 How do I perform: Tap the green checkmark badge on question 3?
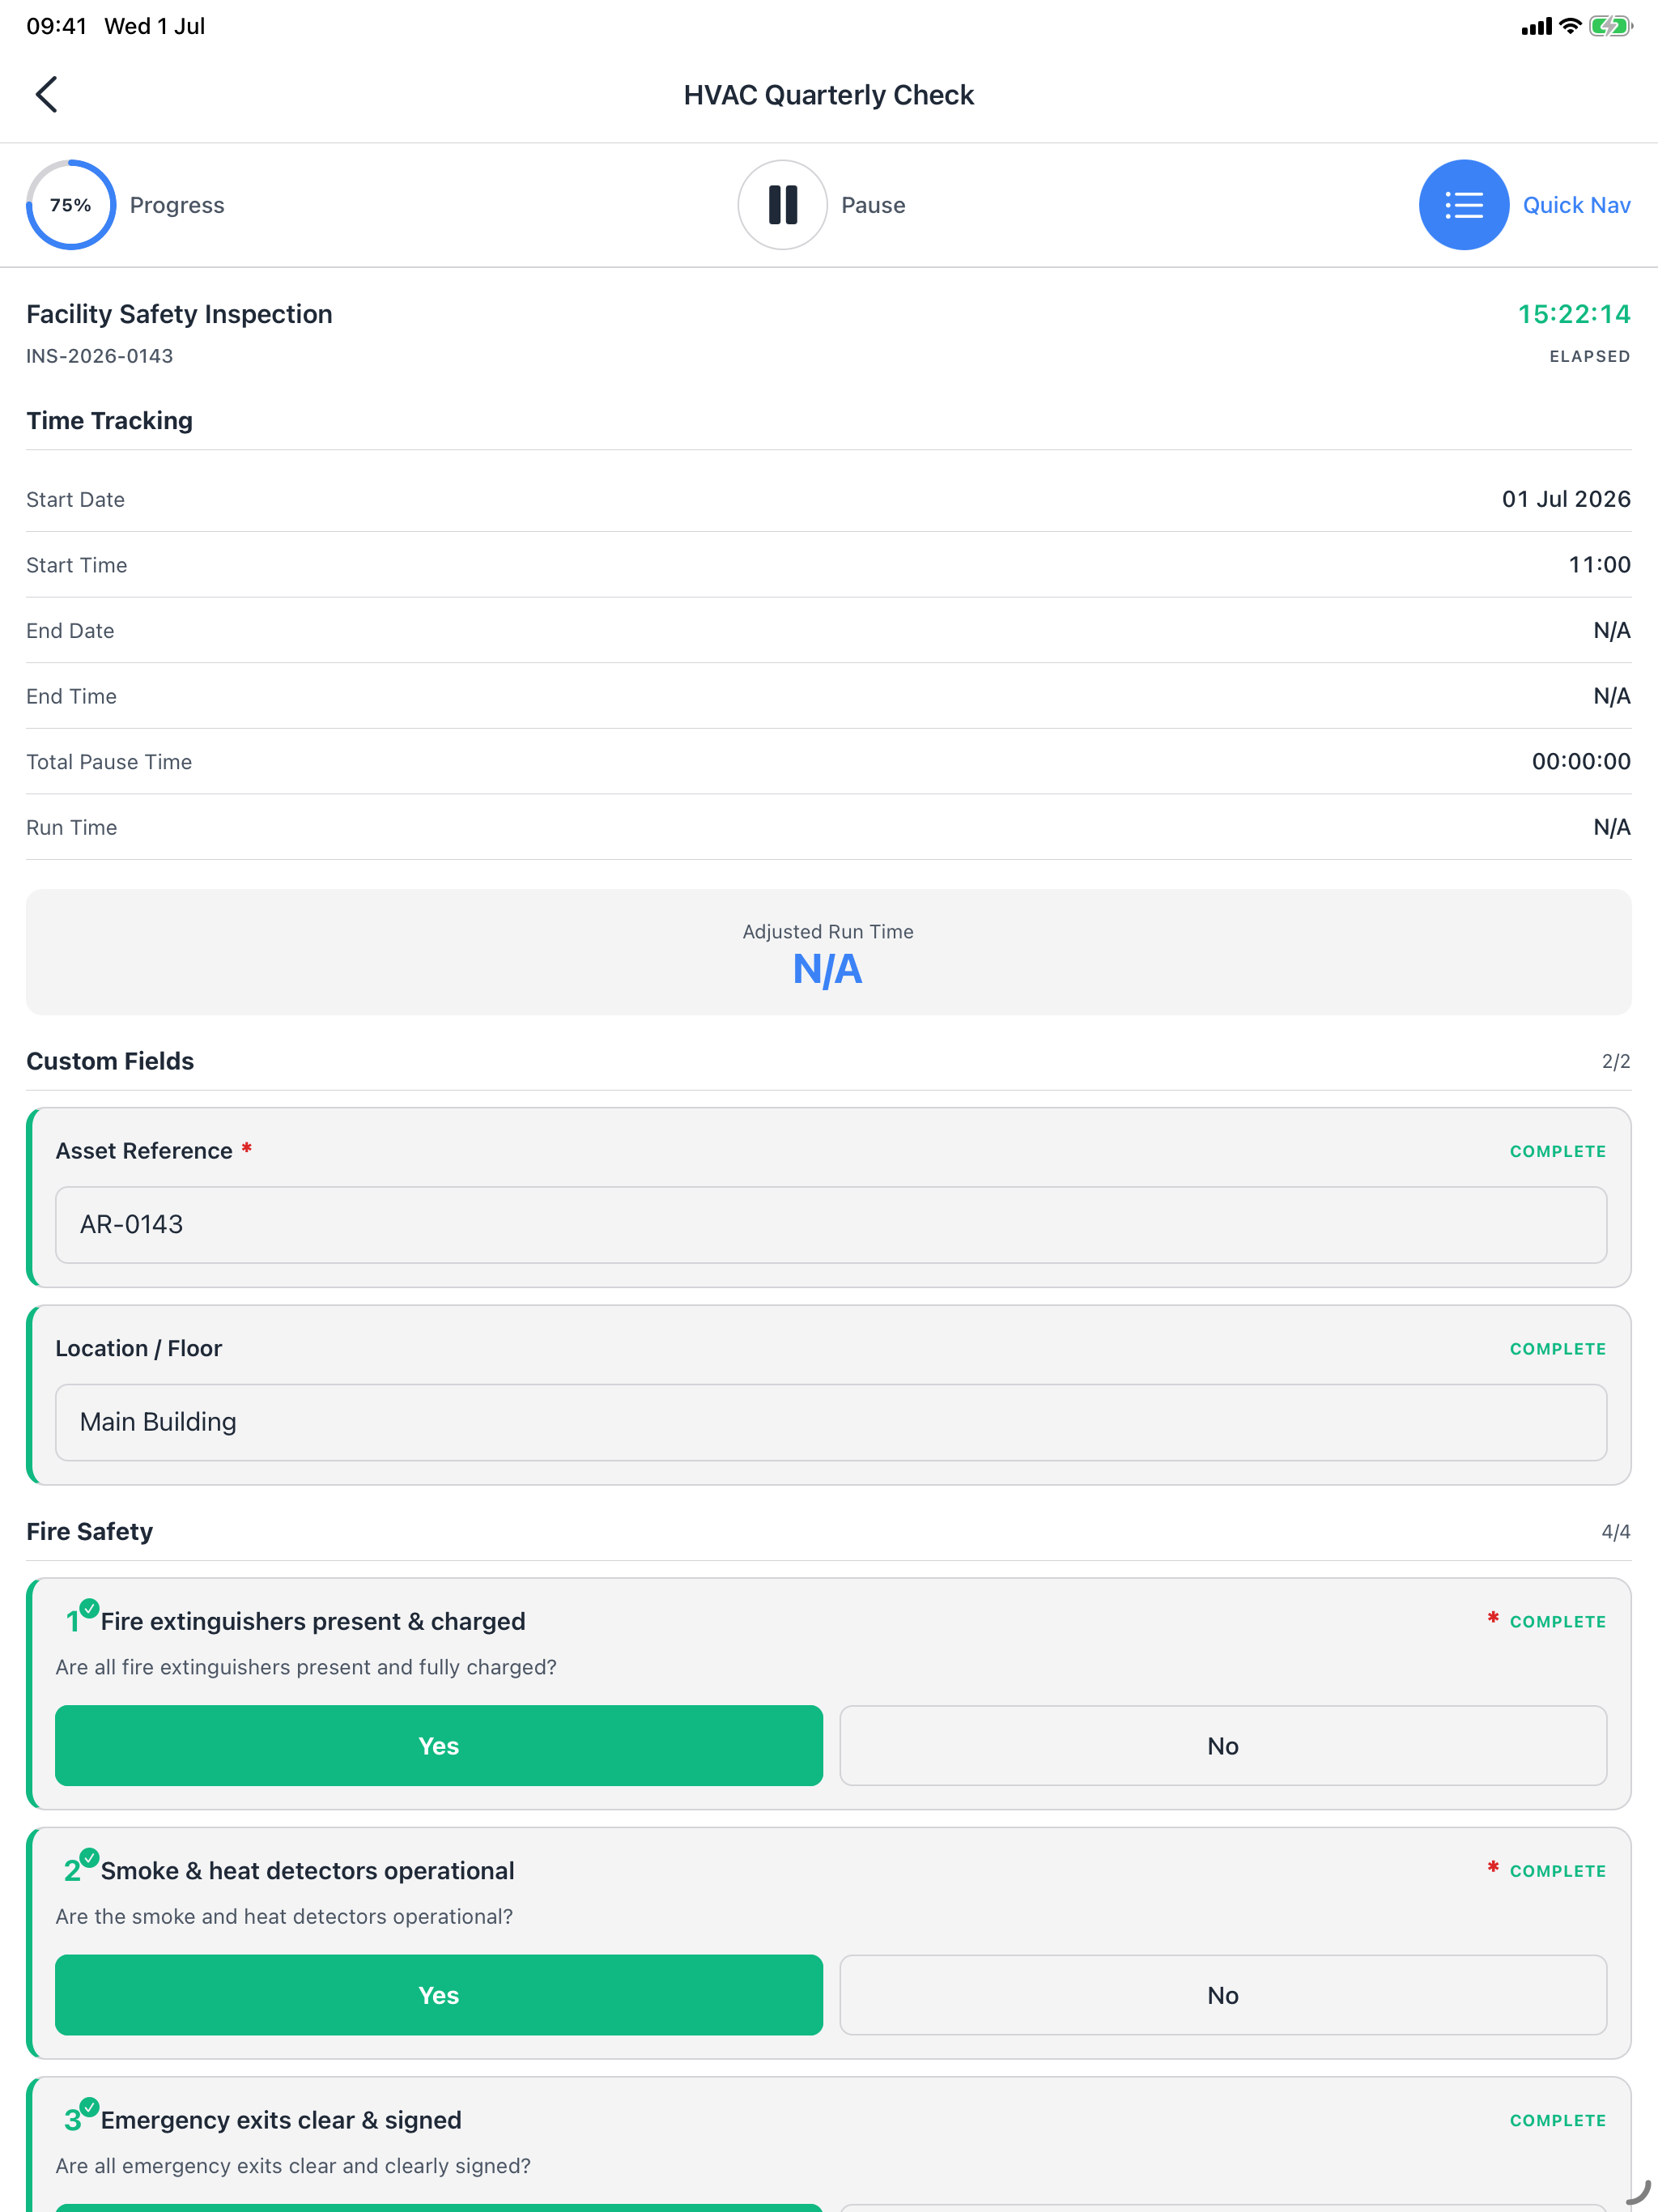[89, 2106]
